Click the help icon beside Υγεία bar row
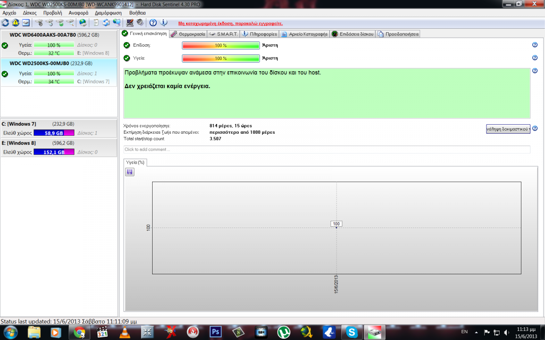 pos(535,58)
